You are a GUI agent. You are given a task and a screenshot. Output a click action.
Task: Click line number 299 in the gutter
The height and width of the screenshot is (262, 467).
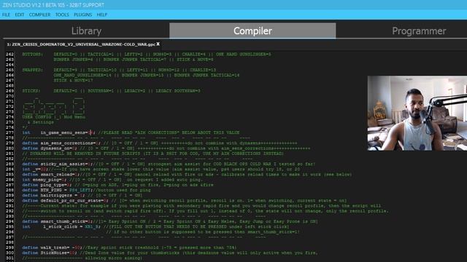point(9,247)
